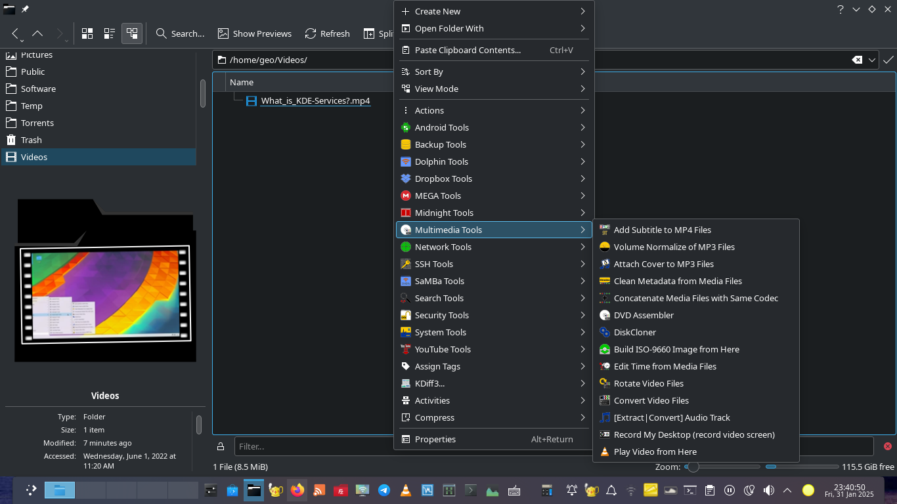This screenshot has width=897, height=504.
Task: Choose Convert Video Files entry
Action: point(695,400)
